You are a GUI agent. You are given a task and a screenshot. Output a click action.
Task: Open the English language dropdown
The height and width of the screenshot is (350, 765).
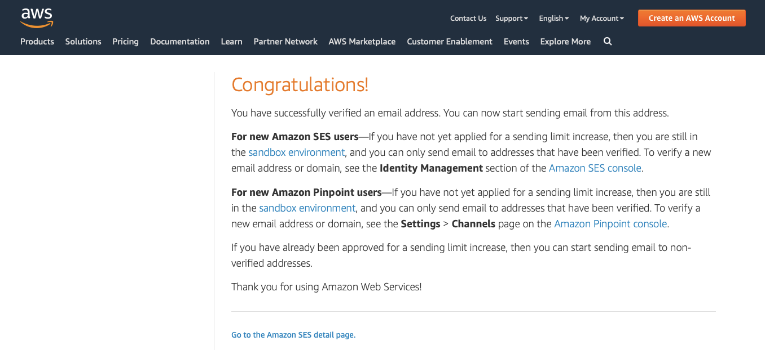[x=553, y=18]
